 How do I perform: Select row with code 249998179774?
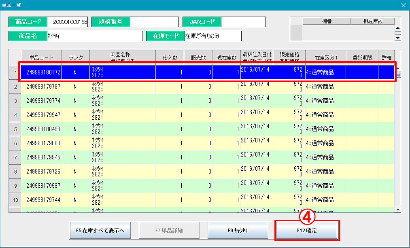click(x=43, y=101)
